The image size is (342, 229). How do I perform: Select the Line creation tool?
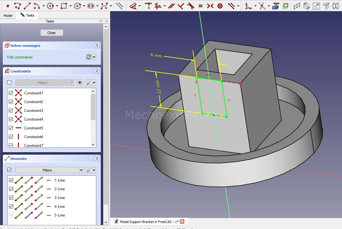click(27, 6)
